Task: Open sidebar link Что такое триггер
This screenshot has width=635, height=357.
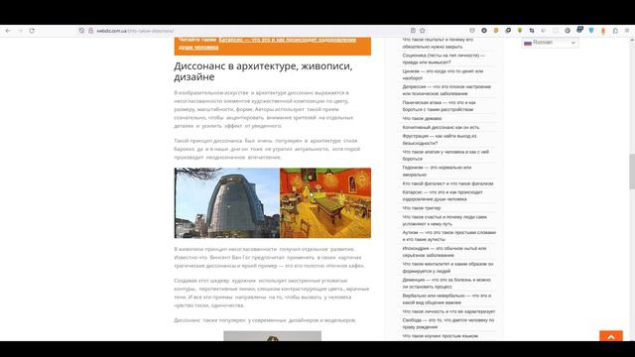Action: [x=421, y=208]
